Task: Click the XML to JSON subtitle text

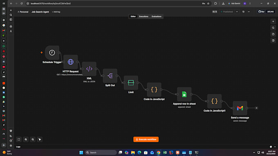Action: 89,81
